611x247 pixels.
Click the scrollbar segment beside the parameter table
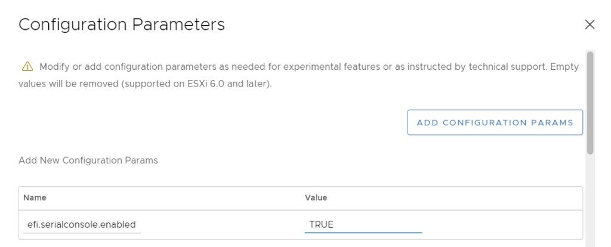(x=590, y=213)
